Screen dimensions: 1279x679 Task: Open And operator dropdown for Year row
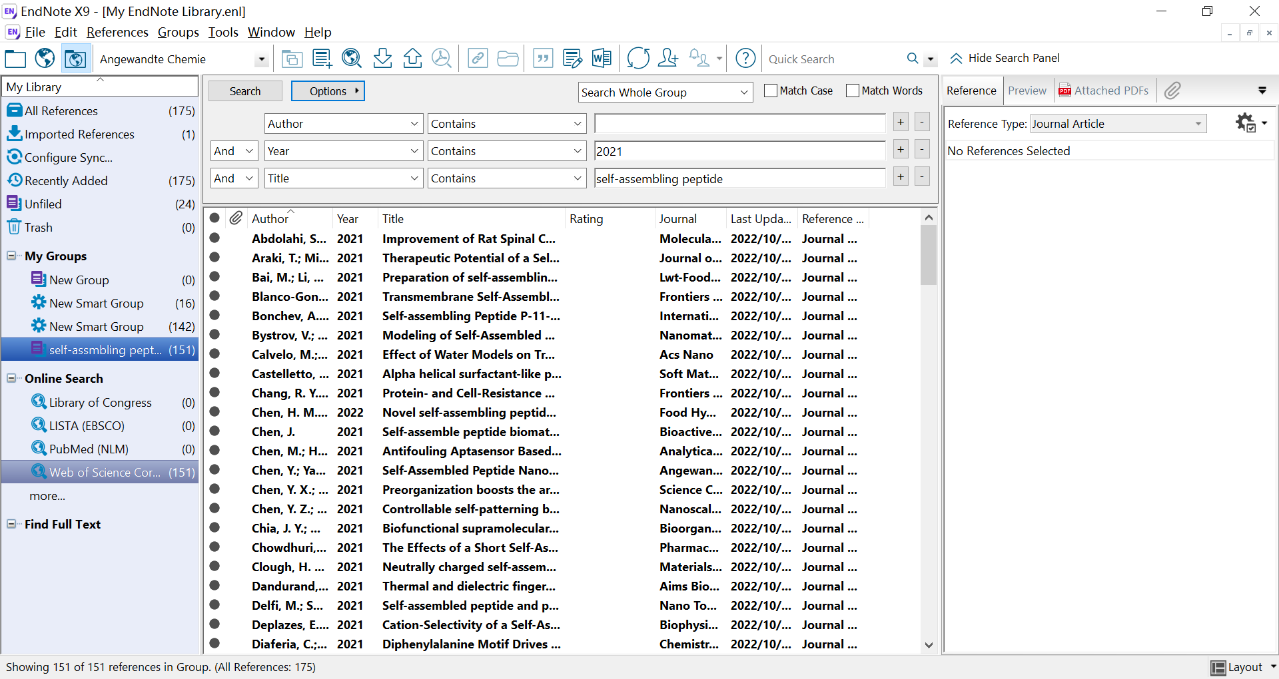point(234,151)
